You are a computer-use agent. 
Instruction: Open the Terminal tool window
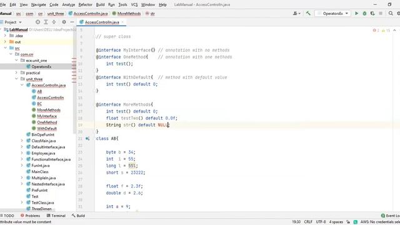pos(56,216)
